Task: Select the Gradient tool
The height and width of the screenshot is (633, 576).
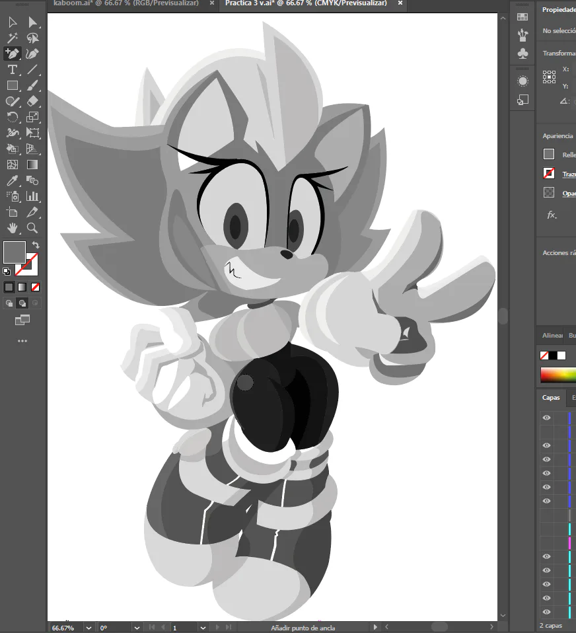Action: pyautogui.click(x=32, y=165)
